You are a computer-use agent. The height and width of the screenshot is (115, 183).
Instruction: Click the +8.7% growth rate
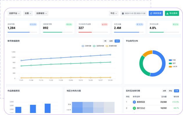tap(176, 108)
